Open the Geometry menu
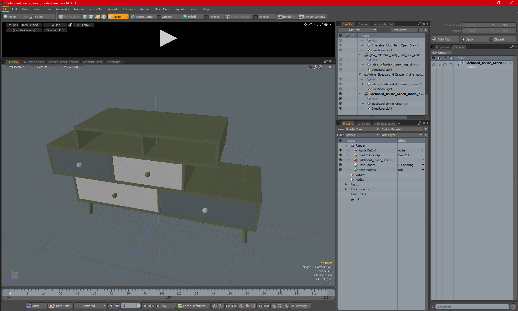The image size is (518, 311). pyautogui.click(x=62, y=9)
